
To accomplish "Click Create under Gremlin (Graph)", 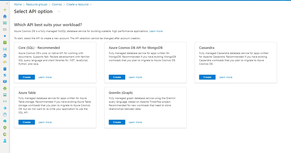I will (x=117, y=122).
